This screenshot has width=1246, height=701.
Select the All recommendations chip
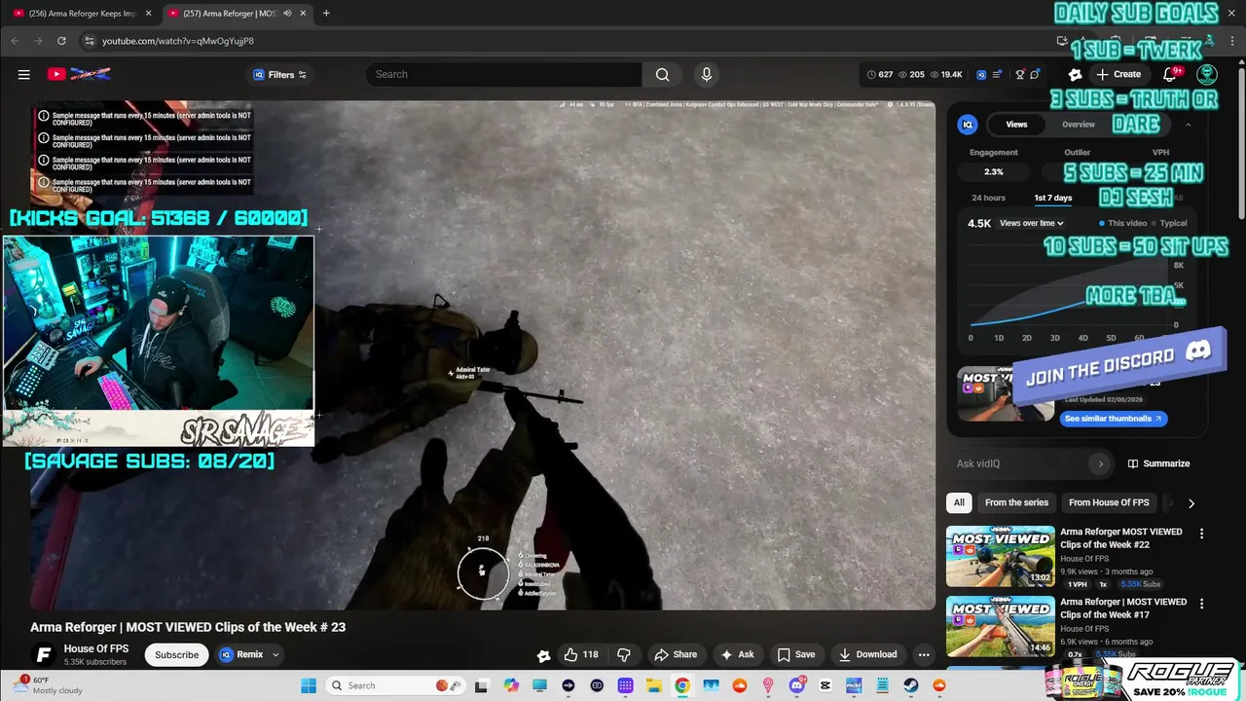tap(959, 502)
